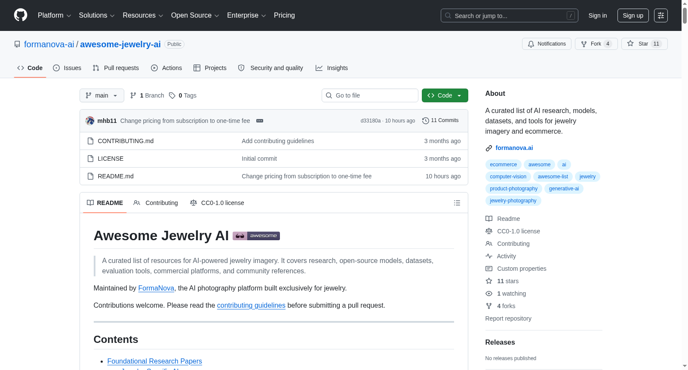Click the book icon beside Readme

pyautogui.click(x=489, y=219)
